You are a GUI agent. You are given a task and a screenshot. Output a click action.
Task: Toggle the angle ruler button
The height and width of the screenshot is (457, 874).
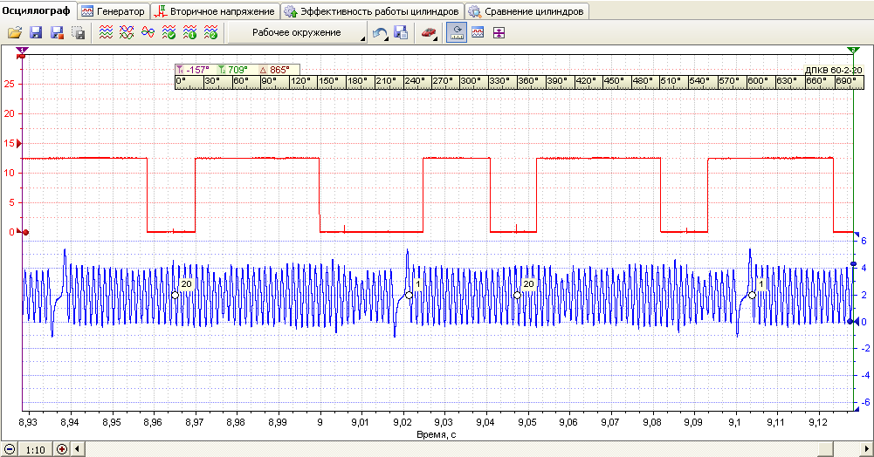point(457,33)
